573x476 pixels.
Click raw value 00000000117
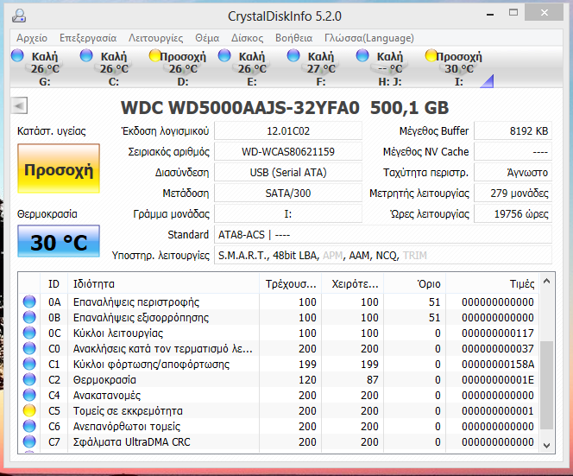point(498,333)
